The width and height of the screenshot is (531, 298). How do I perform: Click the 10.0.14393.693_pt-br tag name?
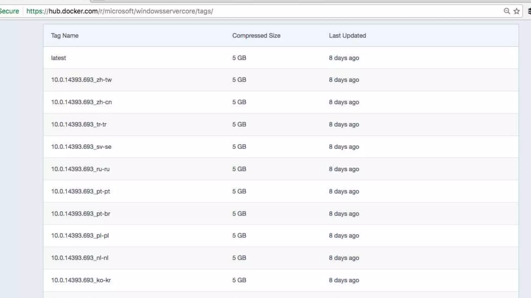coord(80,214)
